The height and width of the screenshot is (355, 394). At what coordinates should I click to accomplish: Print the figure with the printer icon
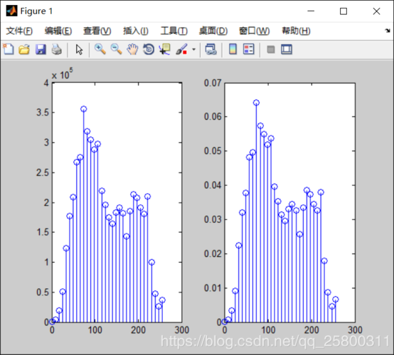coord(57,50)
